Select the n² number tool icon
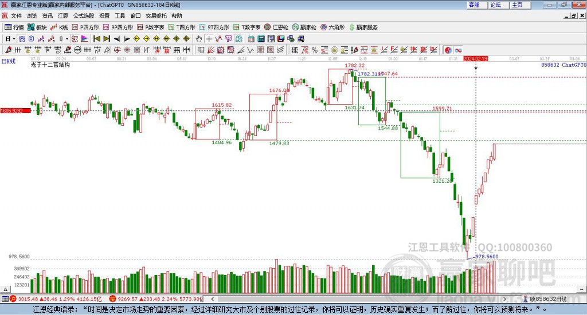The height and width of the screenshot is (315, 587). coord(97,50)
